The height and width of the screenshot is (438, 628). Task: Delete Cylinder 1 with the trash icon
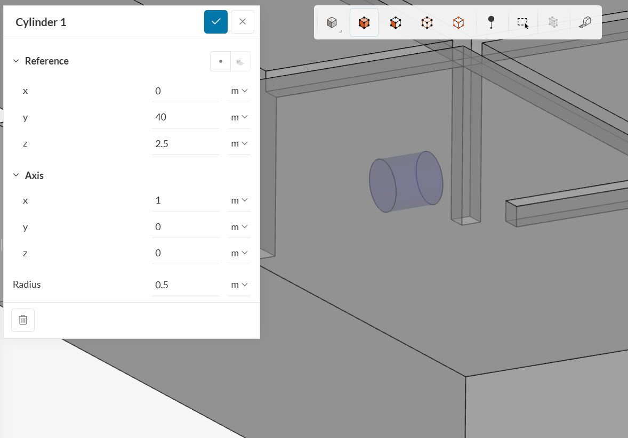point(23,320)
